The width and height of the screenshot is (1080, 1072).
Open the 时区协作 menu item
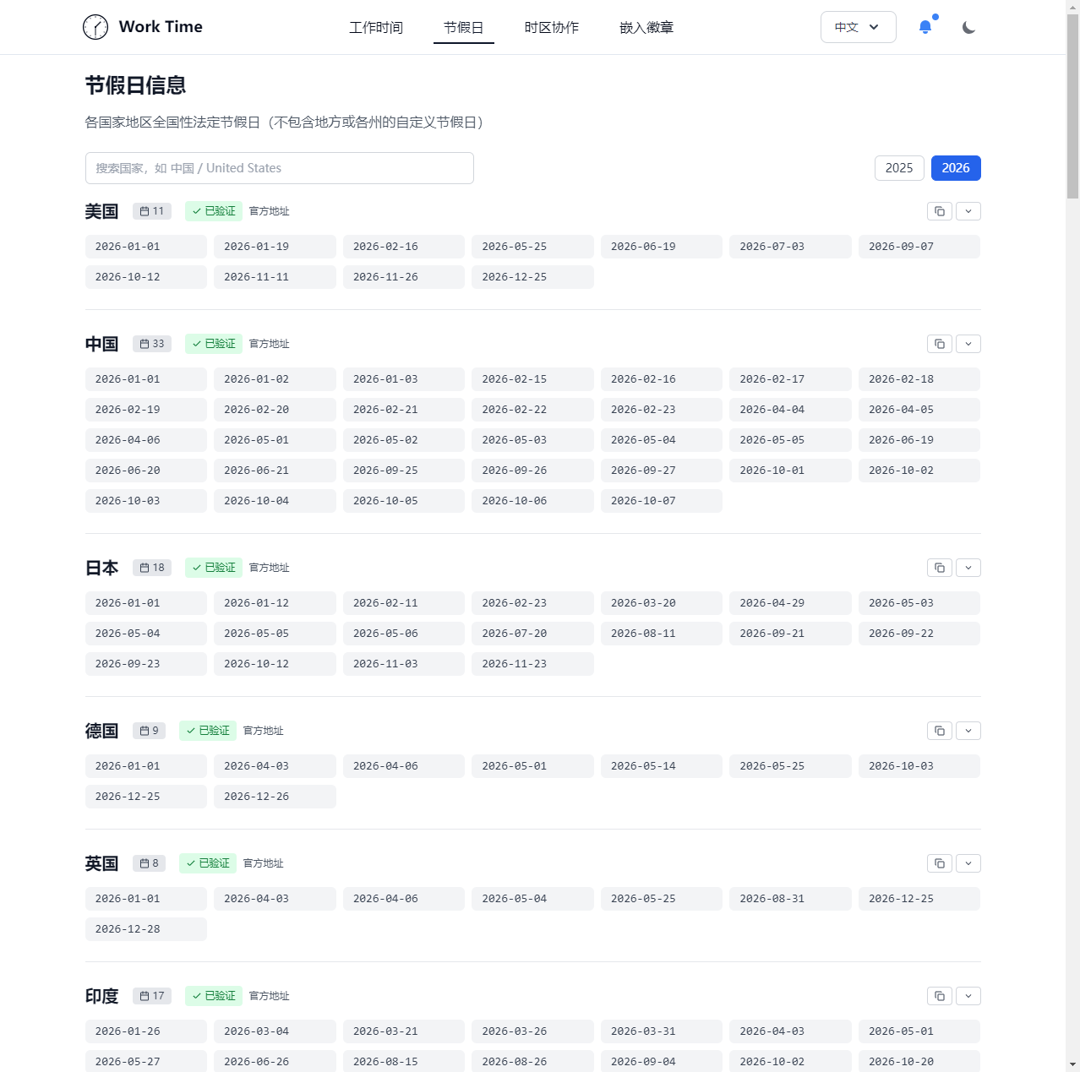point(552,27)
